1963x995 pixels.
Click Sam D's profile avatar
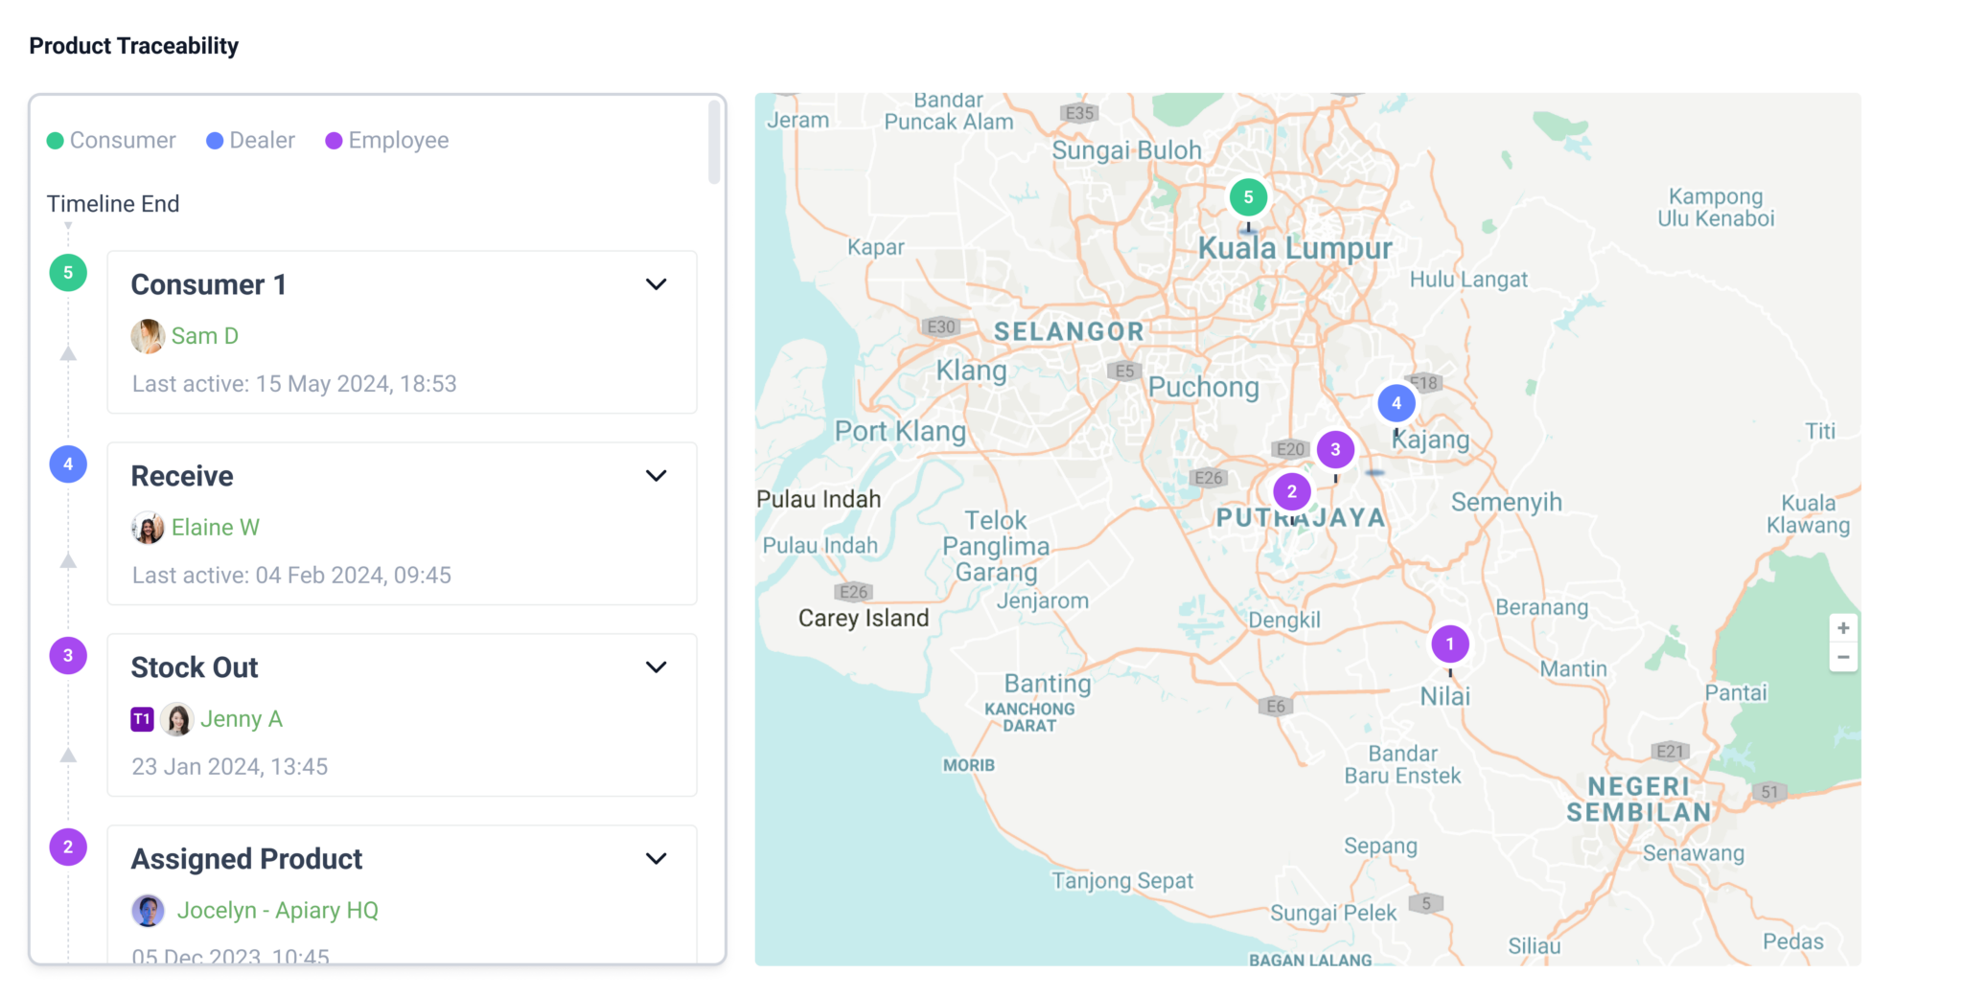point(148,336)
